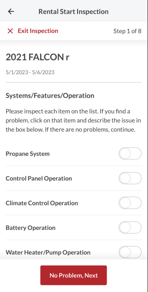This screenshot has width=148, height=292.
Task: Toggle the Water Heater/Pump Operation switch
Action: 130,252
